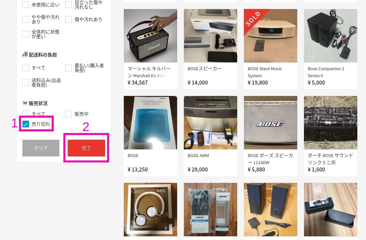Enable 着払い(購入者負担) checkbox

point(68,68)
